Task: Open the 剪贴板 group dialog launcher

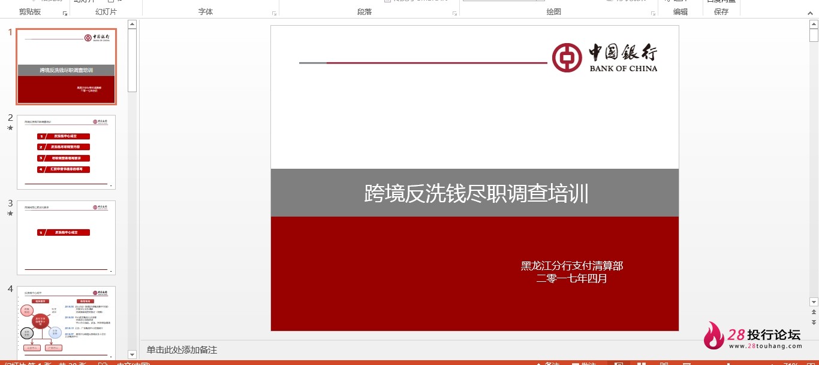Action: tap(65, 13)
